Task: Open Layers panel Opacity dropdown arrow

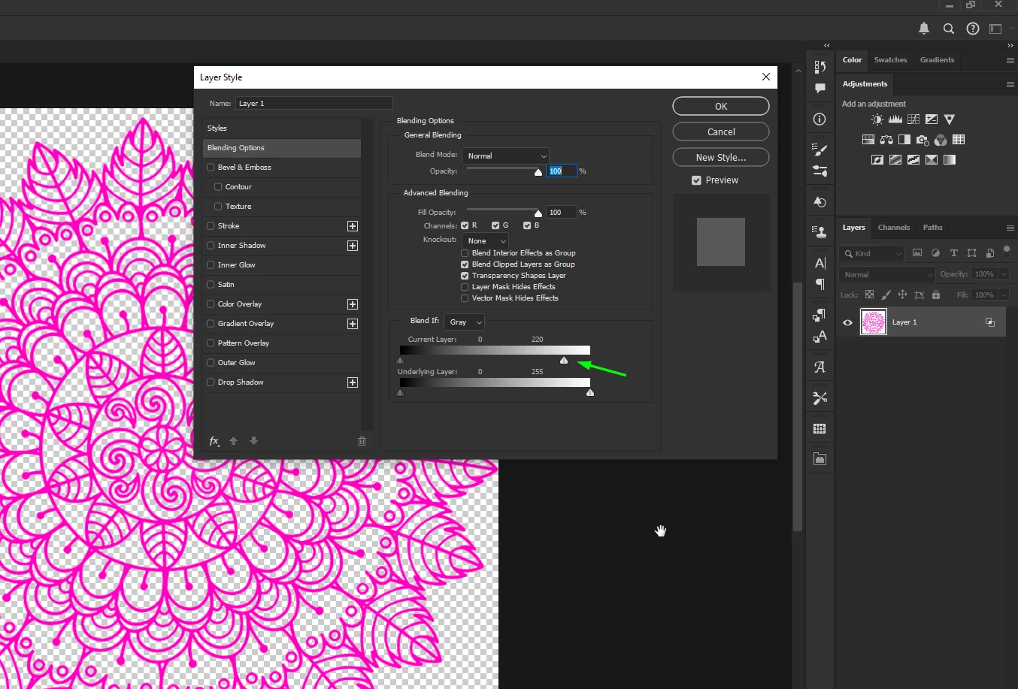Action: tap(1004, 274)
